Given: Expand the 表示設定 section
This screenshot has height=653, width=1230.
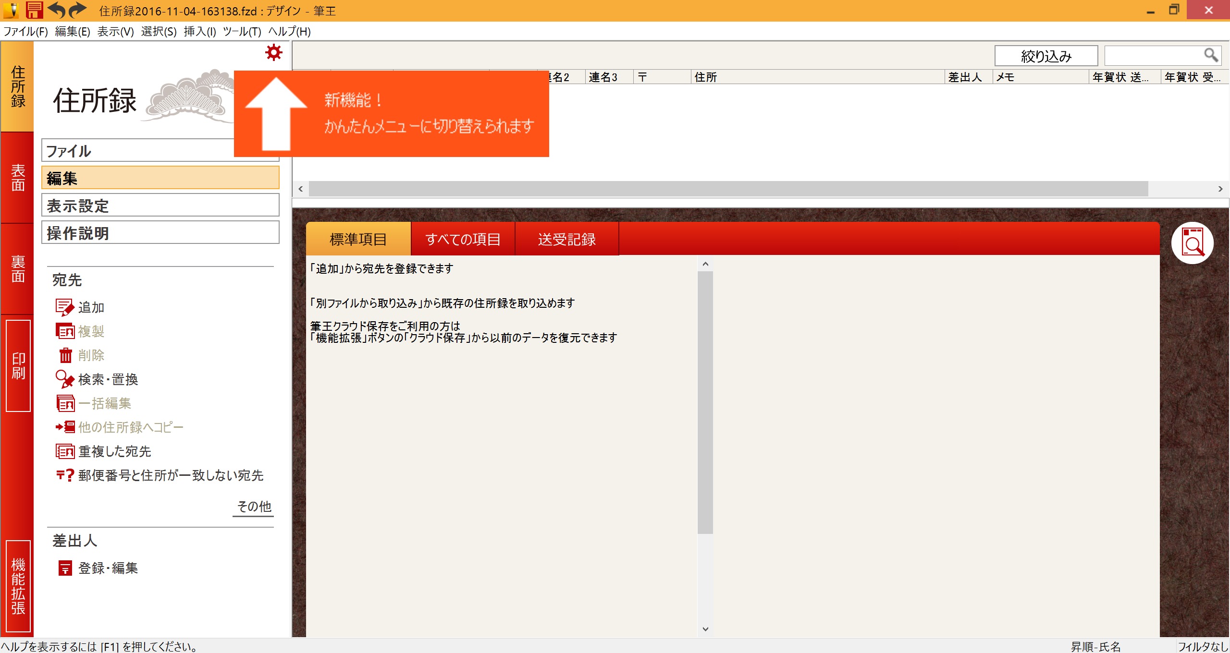Looking at the screenshot, I should coord(160,206).
